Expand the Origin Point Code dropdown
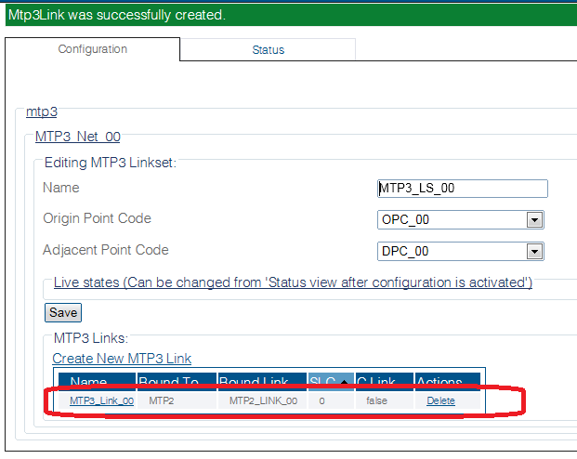577x459 pixels. pos(534,220)
